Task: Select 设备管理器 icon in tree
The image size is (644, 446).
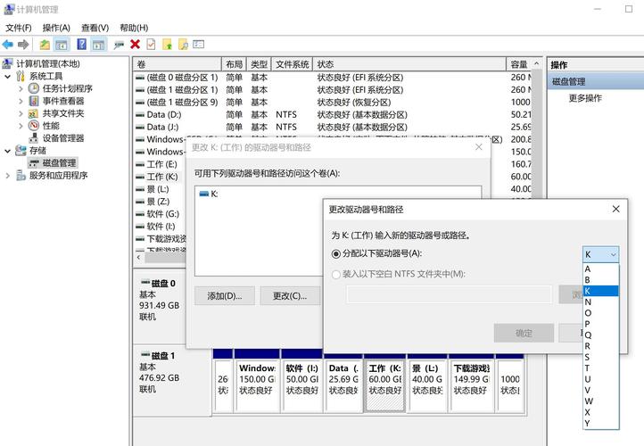Action: [34, 138]
